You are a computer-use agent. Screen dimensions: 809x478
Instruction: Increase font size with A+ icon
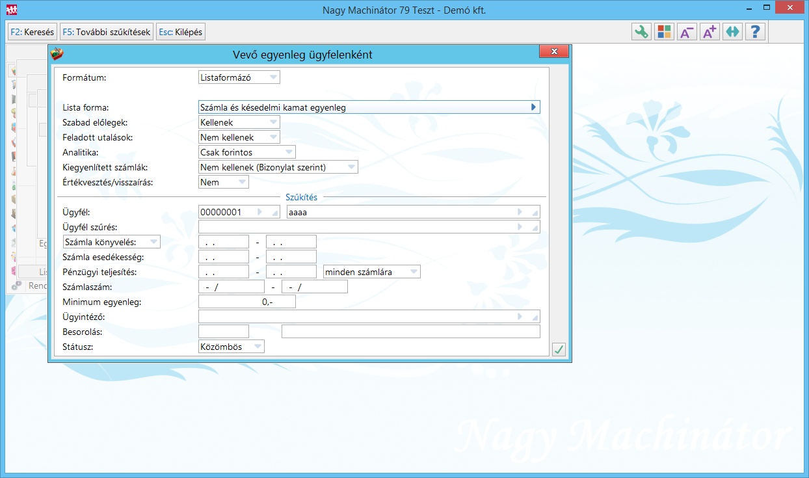(710, 32)
